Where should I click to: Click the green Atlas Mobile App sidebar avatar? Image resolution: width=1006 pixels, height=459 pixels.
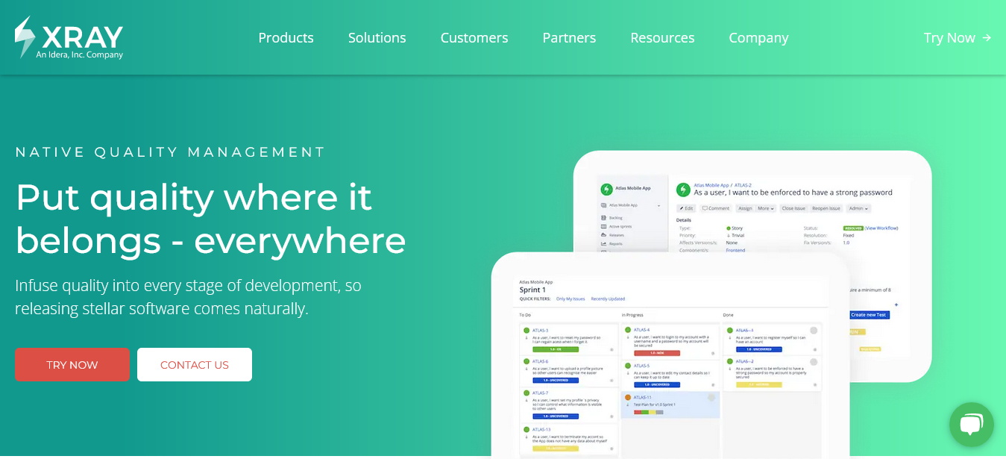click(606, 190)
